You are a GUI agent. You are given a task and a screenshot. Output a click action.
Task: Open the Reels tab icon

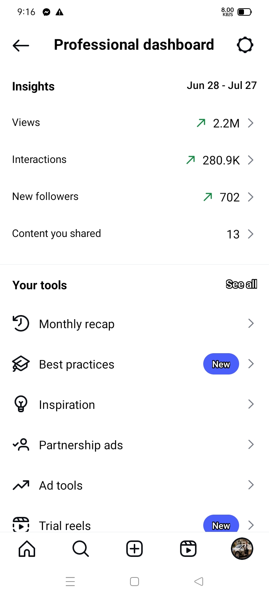pyautogui.click(x=188, y=549)
